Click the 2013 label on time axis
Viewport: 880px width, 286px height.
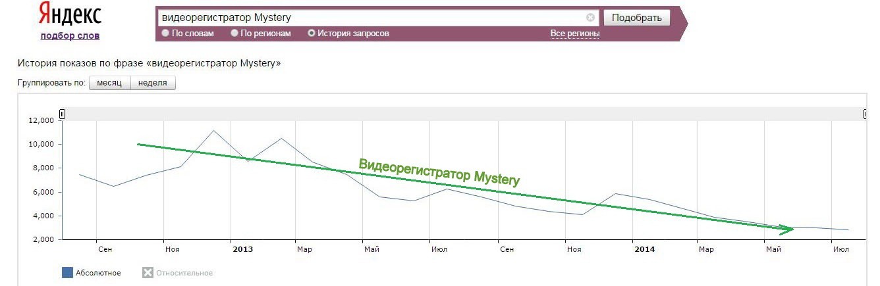point(243,250)
